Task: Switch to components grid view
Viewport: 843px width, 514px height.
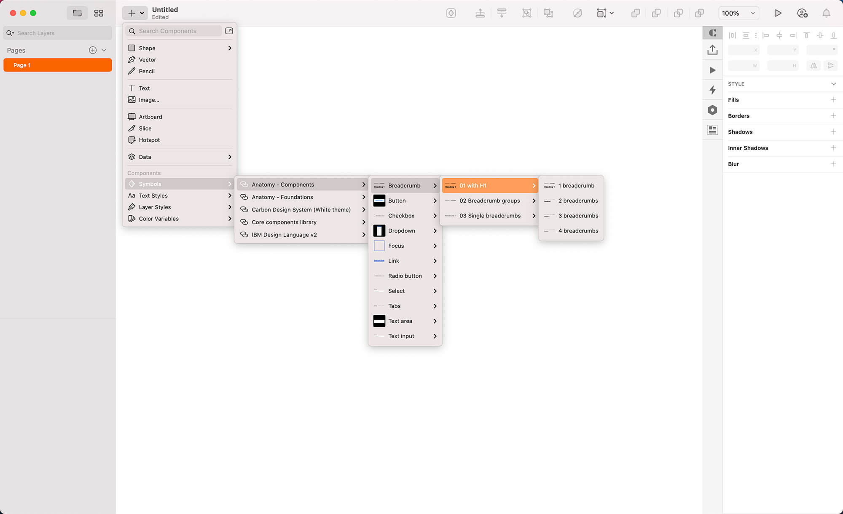Action: point(99,13)
